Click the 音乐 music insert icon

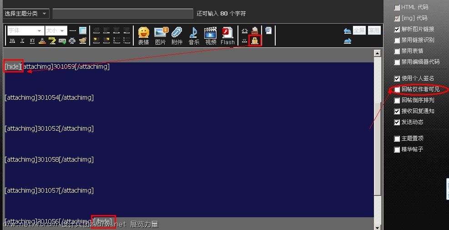194,36
